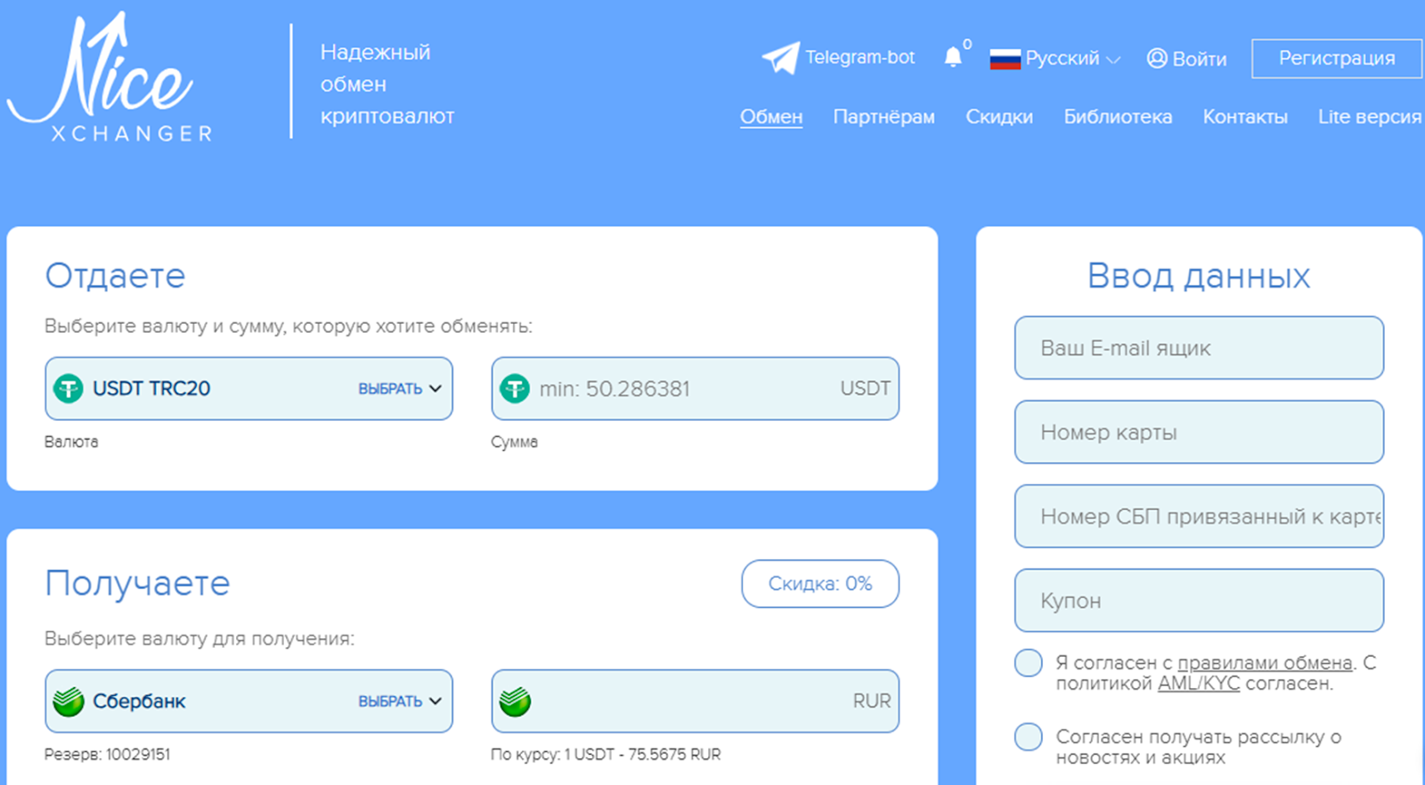Click the Регистрация button
Image resolution: width=1425 pixels, height=785 pixels.
click(x=1337, y=59)
